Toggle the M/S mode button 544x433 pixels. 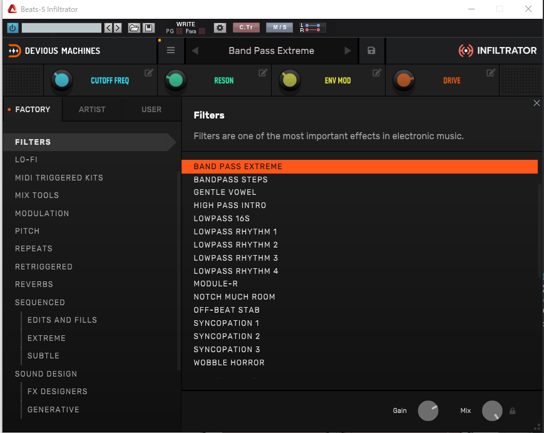coord(280,28)
